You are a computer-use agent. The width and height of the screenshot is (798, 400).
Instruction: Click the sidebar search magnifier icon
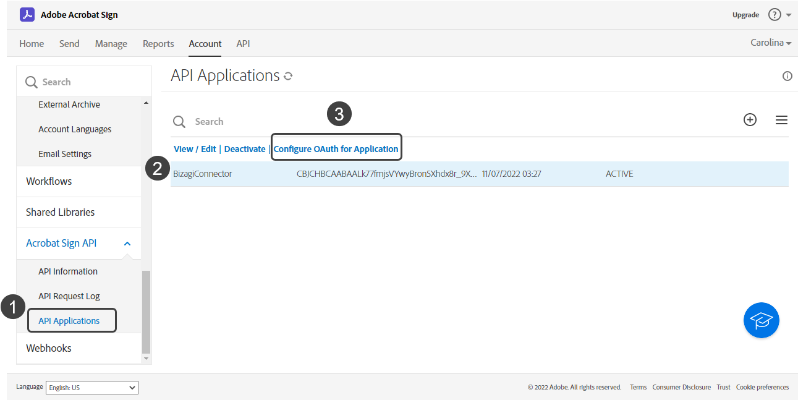31,82
